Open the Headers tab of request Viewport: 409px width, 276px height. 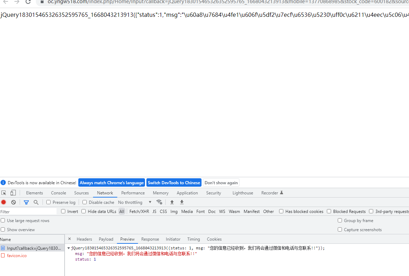tap(84, 239)
